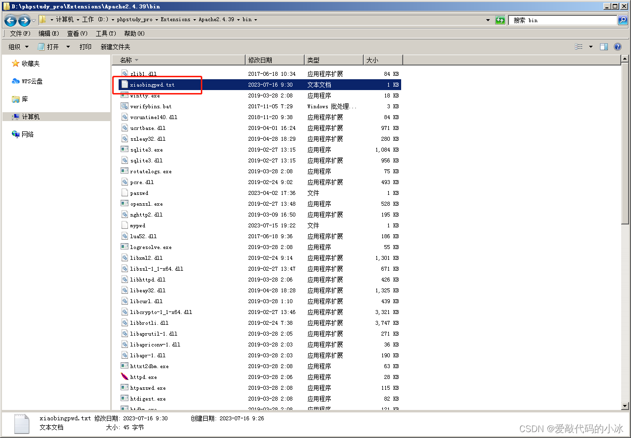Expand the address bar history dropdown

[488, 20]
